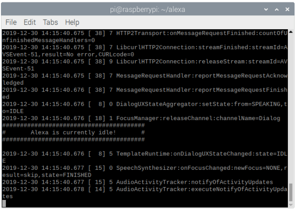The height and width of the screenshot is (210, 297).
Task: Click the 'esult=skip,state=FINISHED' text
Action: [x=47, y=175]
